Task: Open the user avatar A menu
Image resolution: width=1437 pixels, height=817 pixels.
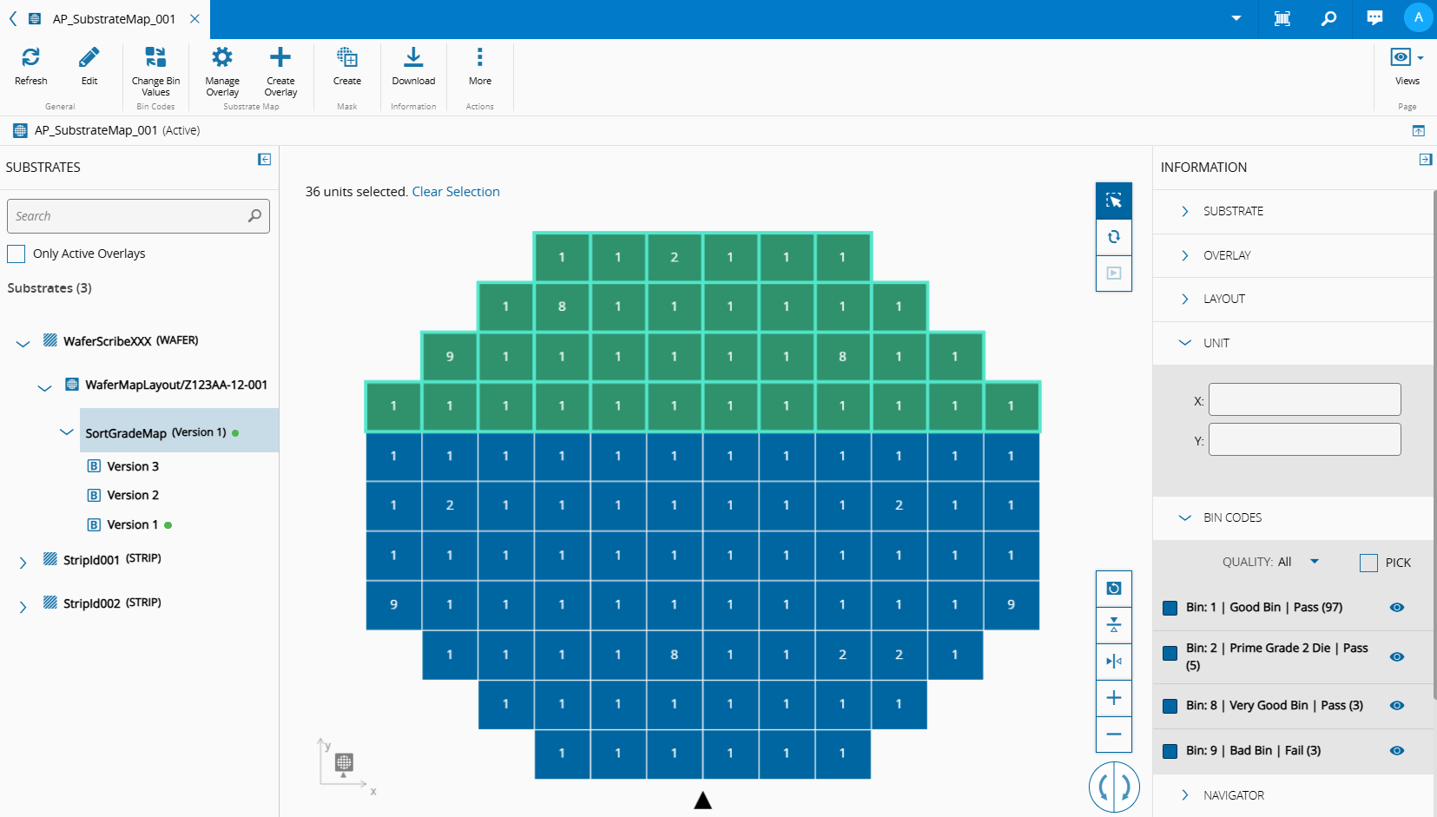Action: [1418, 17]
